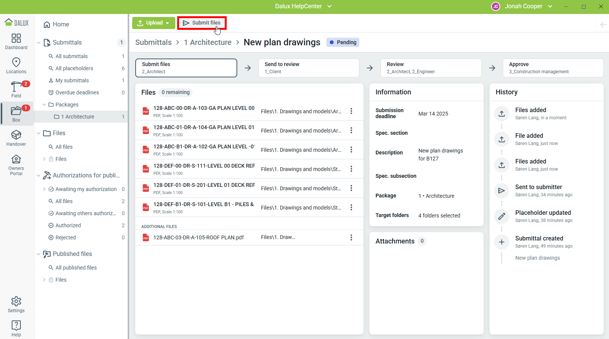Open the Help section
The height and width of the screenshot is (339, 609).
(x=16, y=328)
